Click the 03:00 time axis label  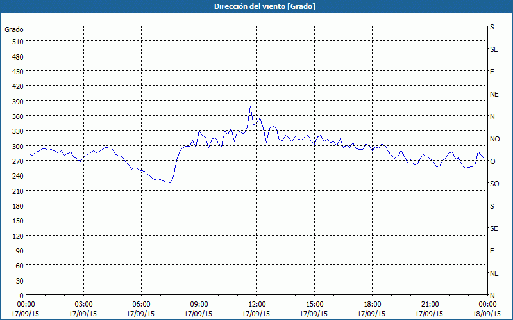point(83,305)
